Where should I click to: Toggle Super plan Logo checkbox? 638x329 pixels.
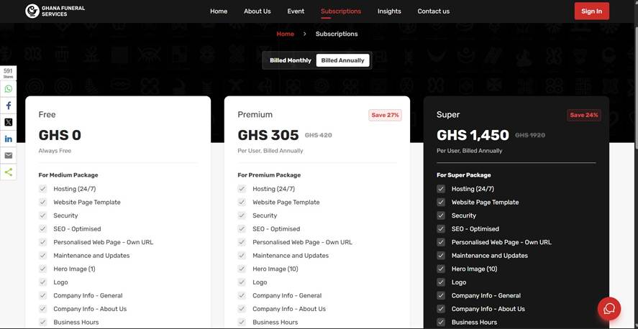(441, 282)
